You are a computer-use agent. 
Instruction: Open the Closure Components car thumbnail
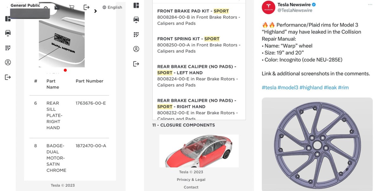pyautogui.click(x=199, y=151)
